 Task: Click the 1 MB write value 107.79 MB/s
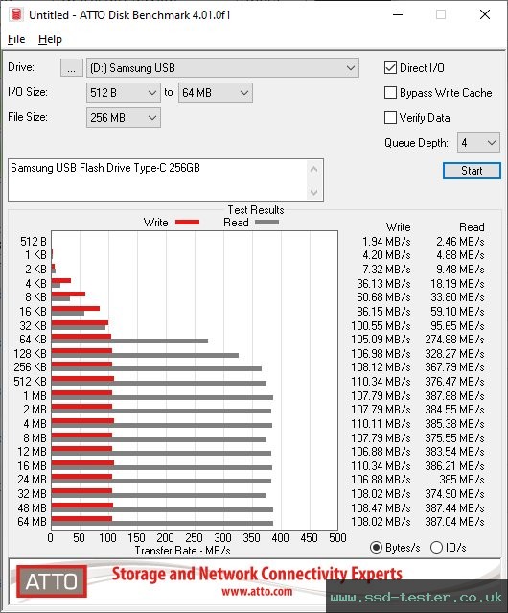click(381, 395)
